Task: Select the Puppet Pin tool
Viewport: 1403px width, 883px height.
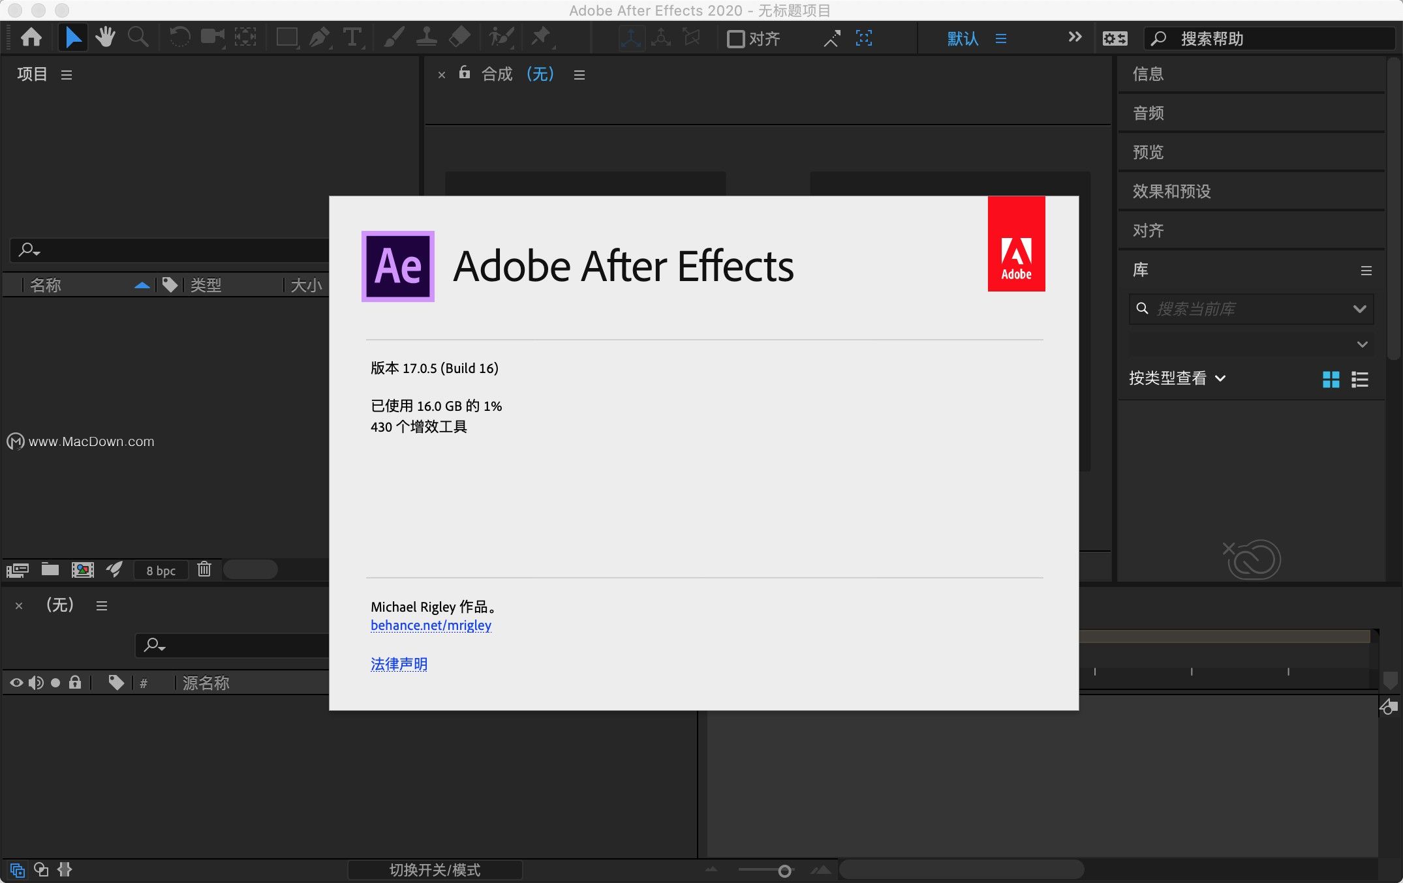Action: (x=541, y=37)
